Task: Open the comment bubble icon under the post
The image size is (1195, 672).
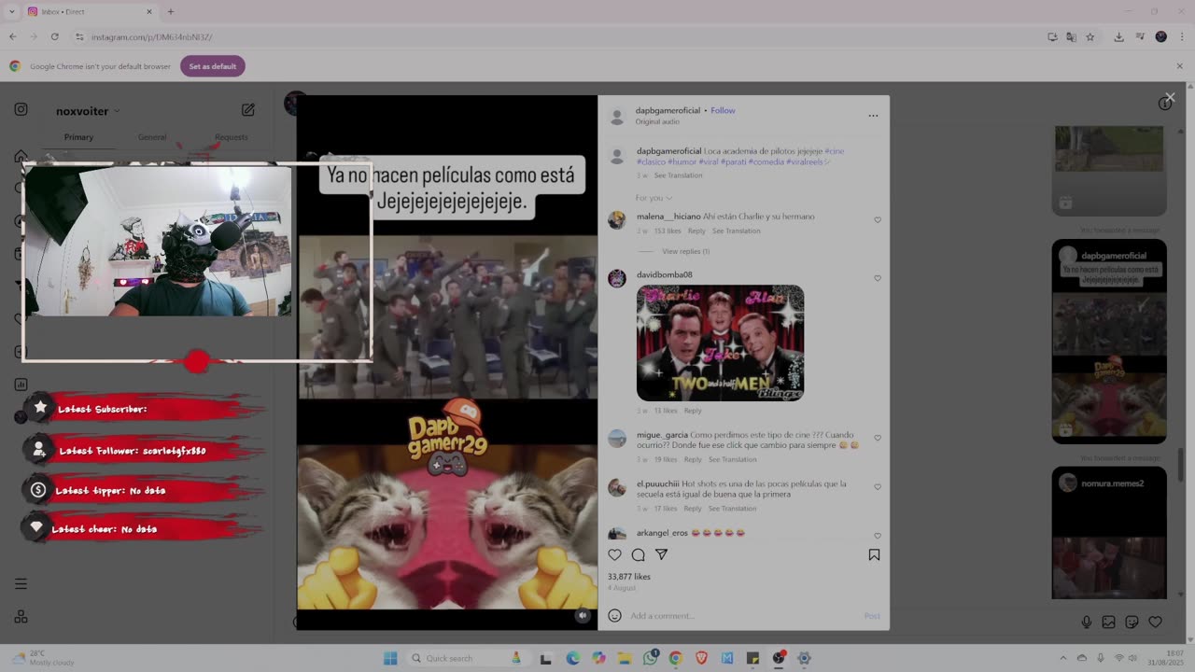Action: (x=638, y=554)
